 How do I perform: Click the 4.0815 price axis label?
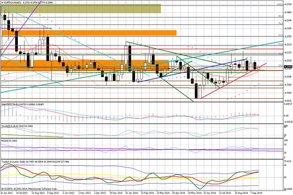click(x=288, y=100)
